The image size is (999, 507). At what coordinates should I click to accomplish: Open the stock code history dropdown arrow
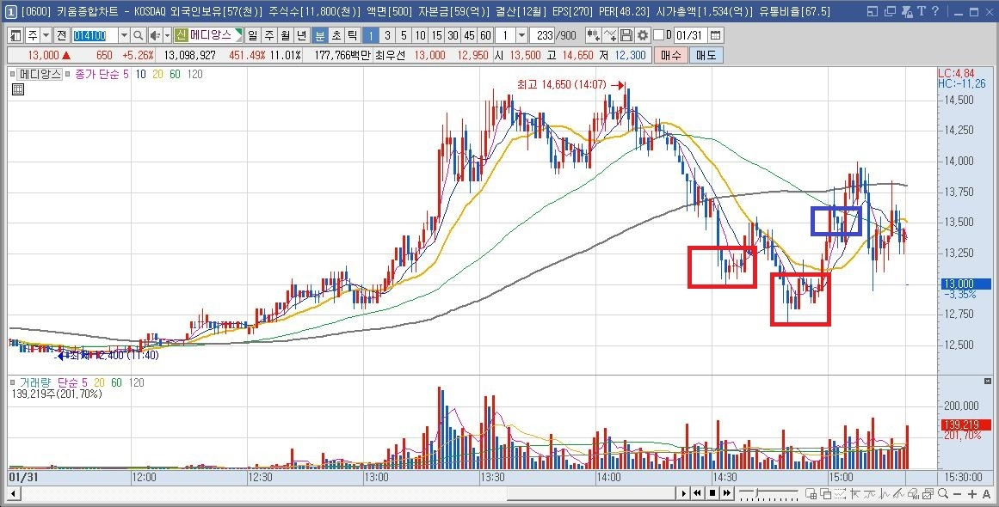click(124, 35)
